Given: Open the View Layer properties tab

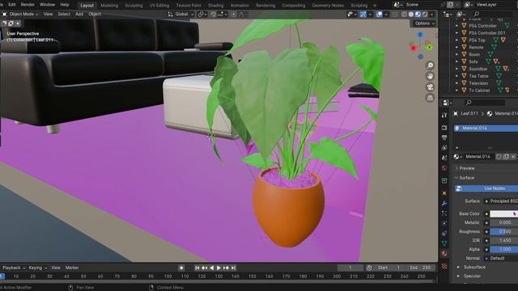Looking at the screenshot, I should [x=444, y=147].
